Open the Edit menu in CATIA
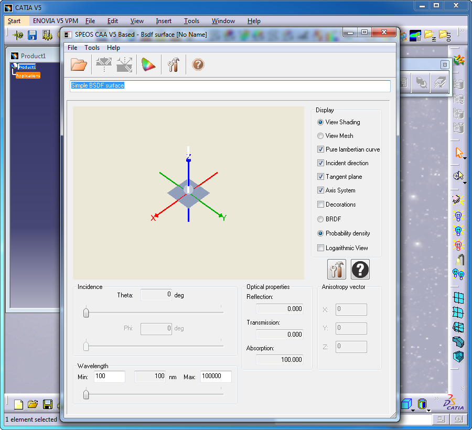This screenshot has height=430, width=472. (113, 21)
